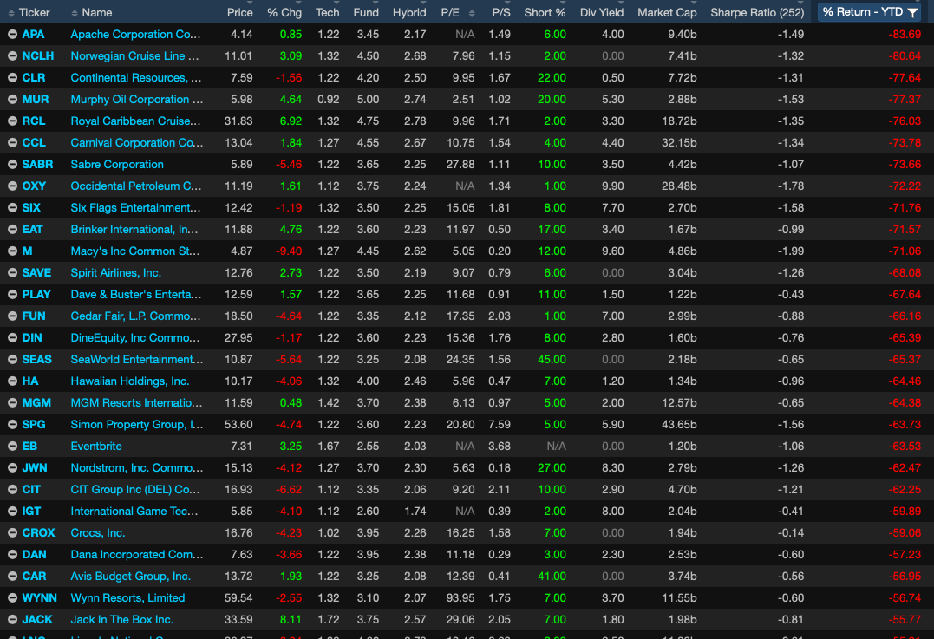Click the minus icon next to EB
The image size is (934, 639).
tap(12, 446)
